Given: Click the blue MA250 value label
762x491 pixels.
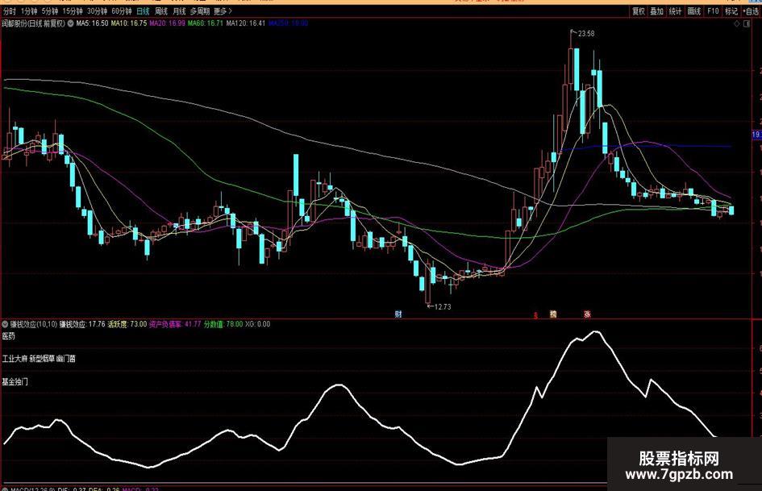Looking at the screenshot, I should point(288,23).
